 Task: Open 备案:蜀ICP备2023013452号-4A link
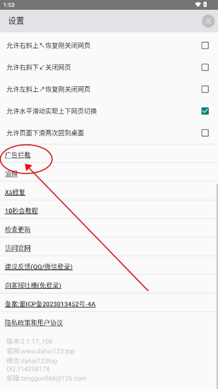(50, 304)
